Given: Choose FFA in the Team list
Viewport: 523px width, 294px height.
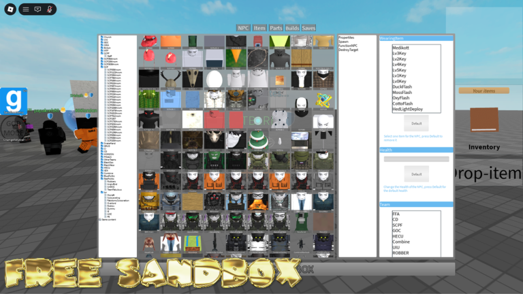Looking at the screenshot, I should pyautogui.click(x=396, y=214).
